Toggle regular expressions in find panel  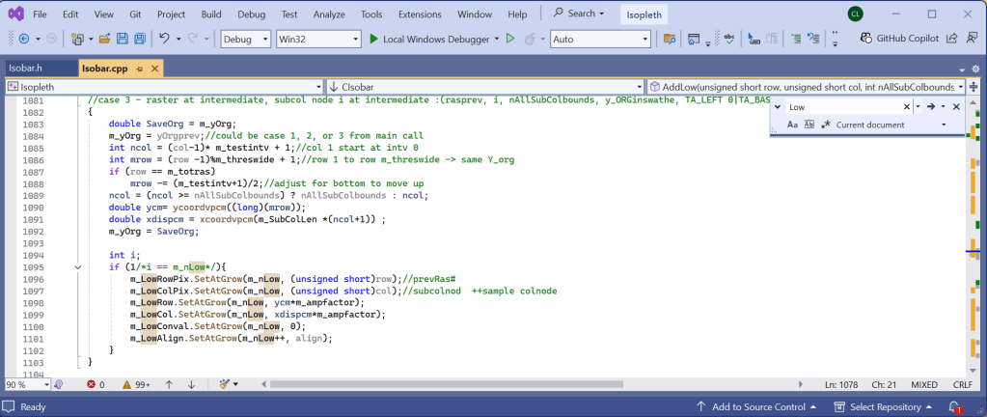click(826, 125)
